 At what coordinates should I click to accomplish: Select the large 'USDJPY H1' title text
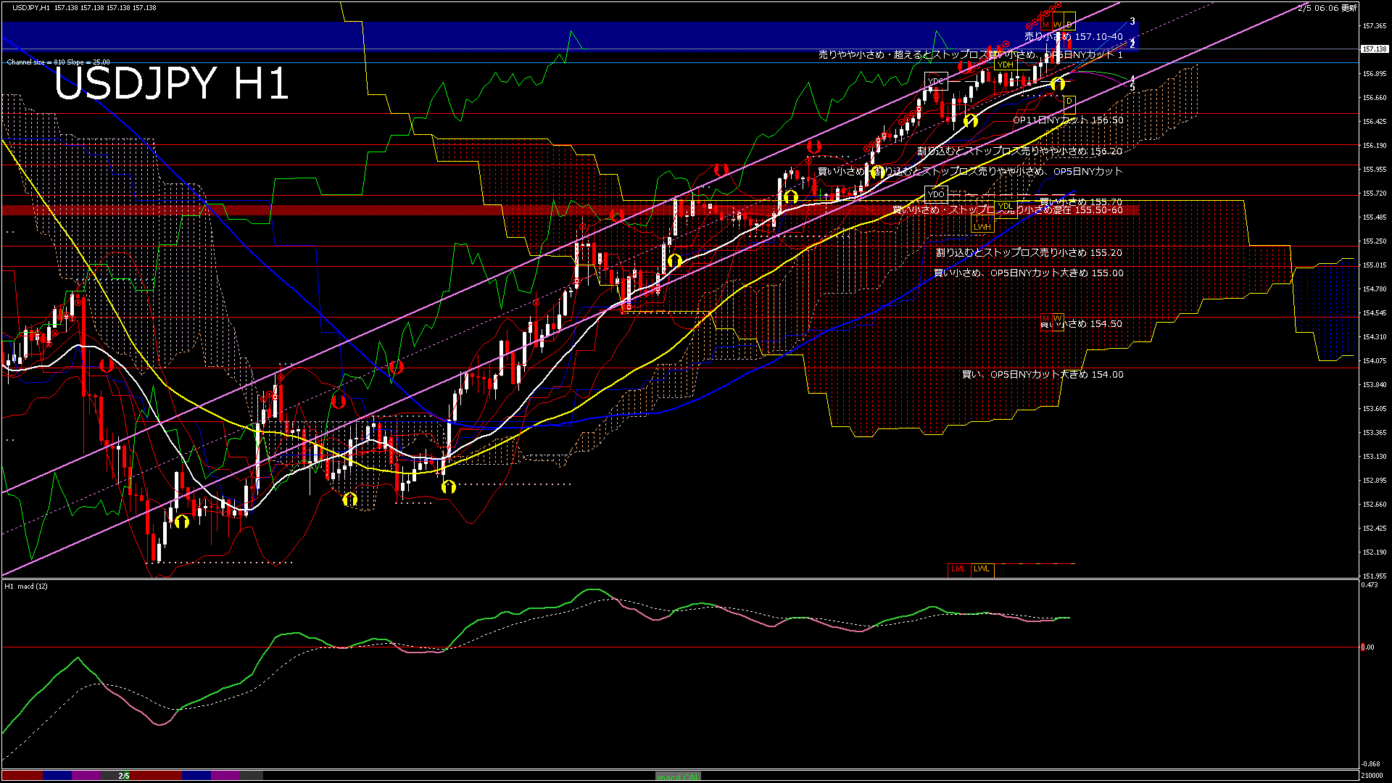click(171, 84)
